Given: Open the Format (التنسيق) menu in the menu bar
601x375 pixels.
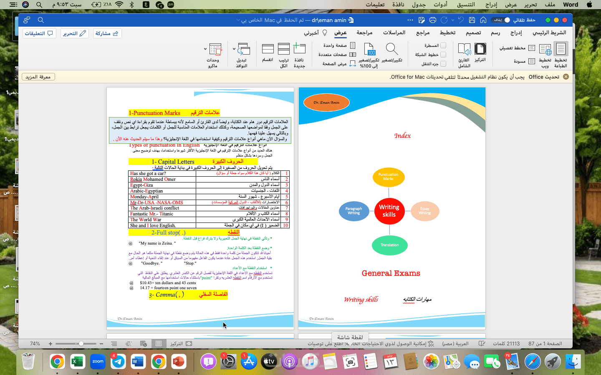Looking at the screenshot, I should click(466, 5).
